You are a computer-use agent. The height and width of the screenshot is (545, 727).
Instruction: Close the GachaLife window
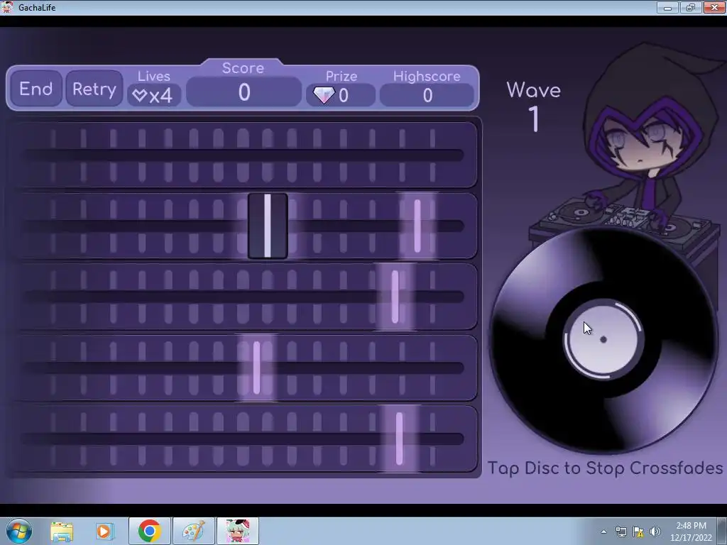click(714, 7)
